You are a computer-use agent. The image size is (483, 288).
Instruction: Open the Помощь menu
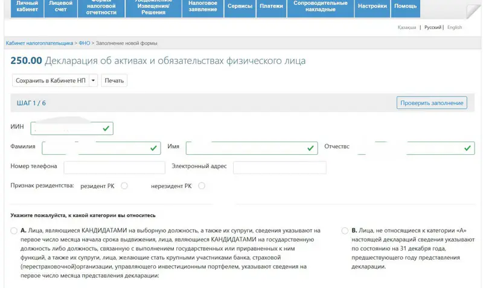click(x=405, y=6)
